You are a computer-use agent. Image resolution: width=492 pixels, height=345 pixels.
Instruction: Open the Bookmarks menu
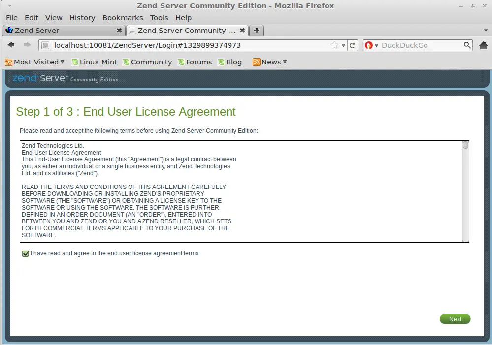point(123,18)
